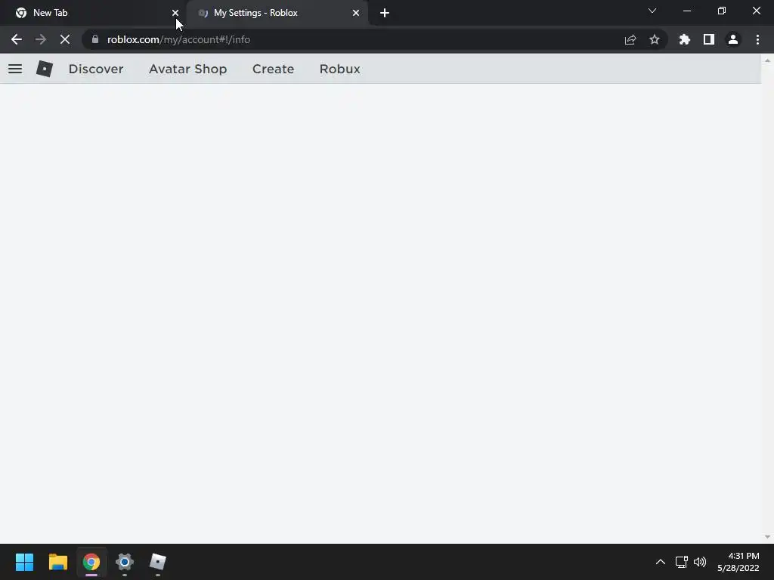
Task: Click the Roblox logo home icon
Action: 45,69
